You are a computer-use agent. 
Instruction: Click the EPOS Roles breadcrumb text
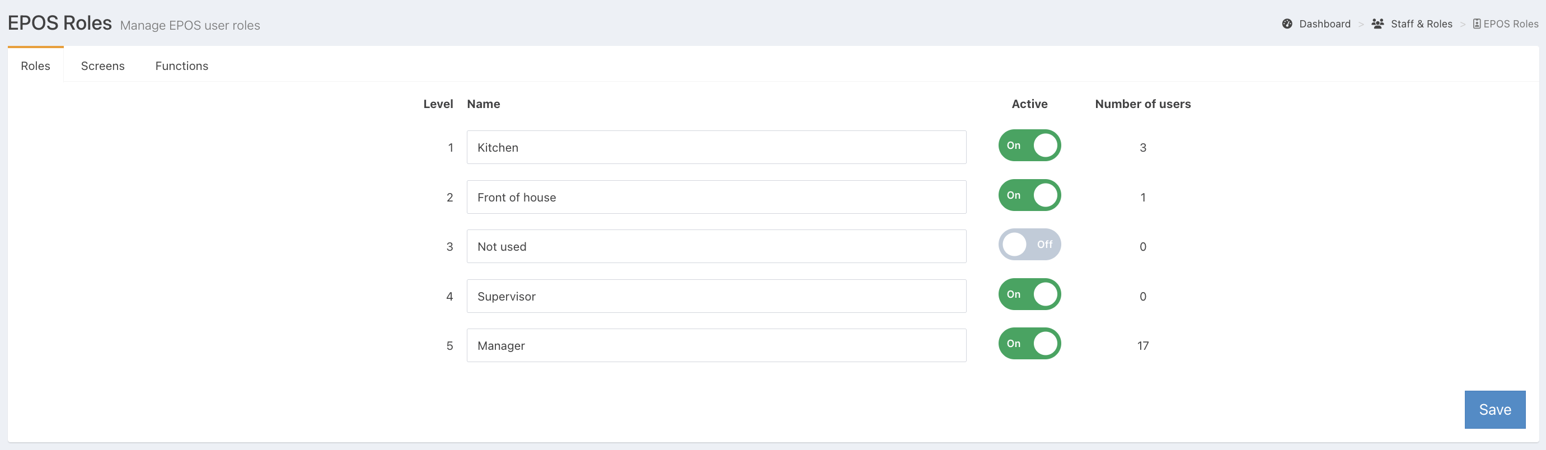pyautogui.click(x=1511, y=24)
